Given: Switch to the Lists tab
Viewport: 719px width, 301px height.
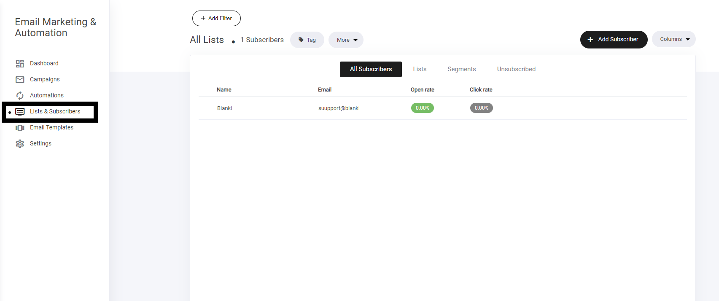Looking at the screenshot, I should tap(420, 69).
